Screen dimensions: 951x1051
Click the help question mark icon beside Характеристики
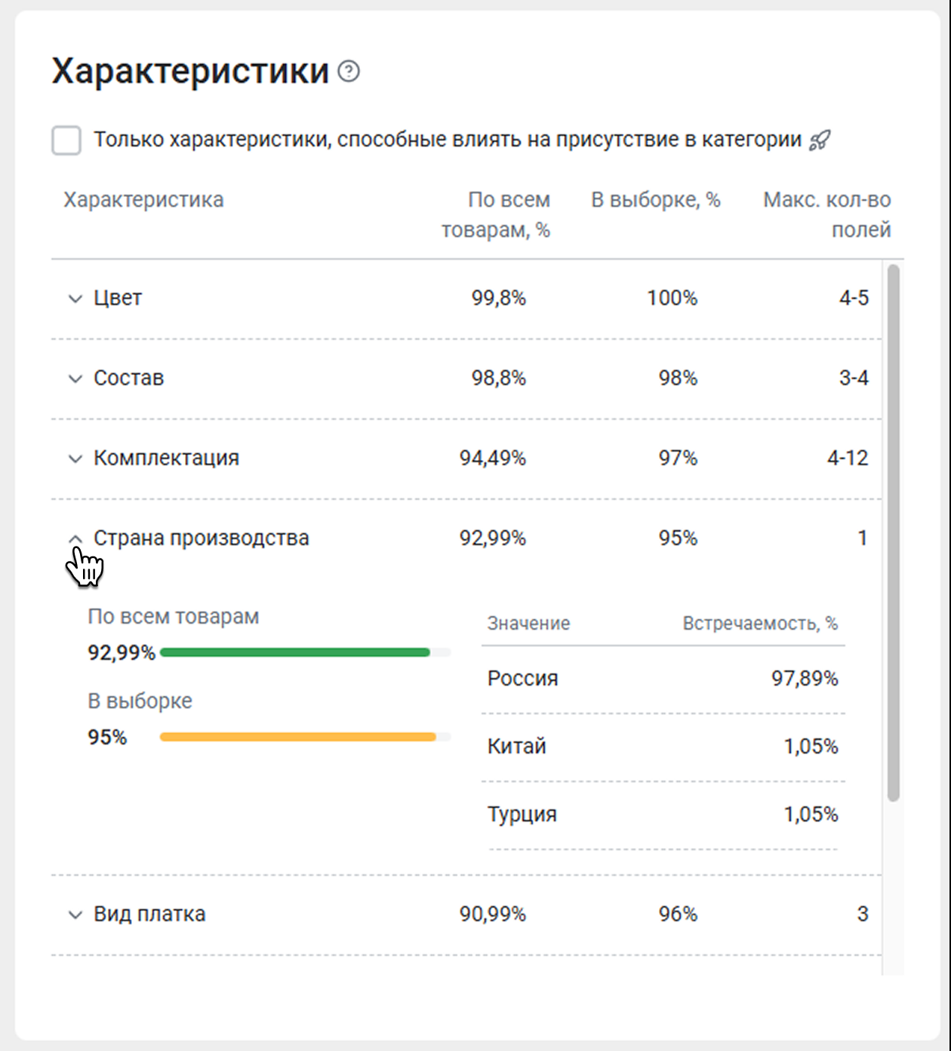(349, 72)
